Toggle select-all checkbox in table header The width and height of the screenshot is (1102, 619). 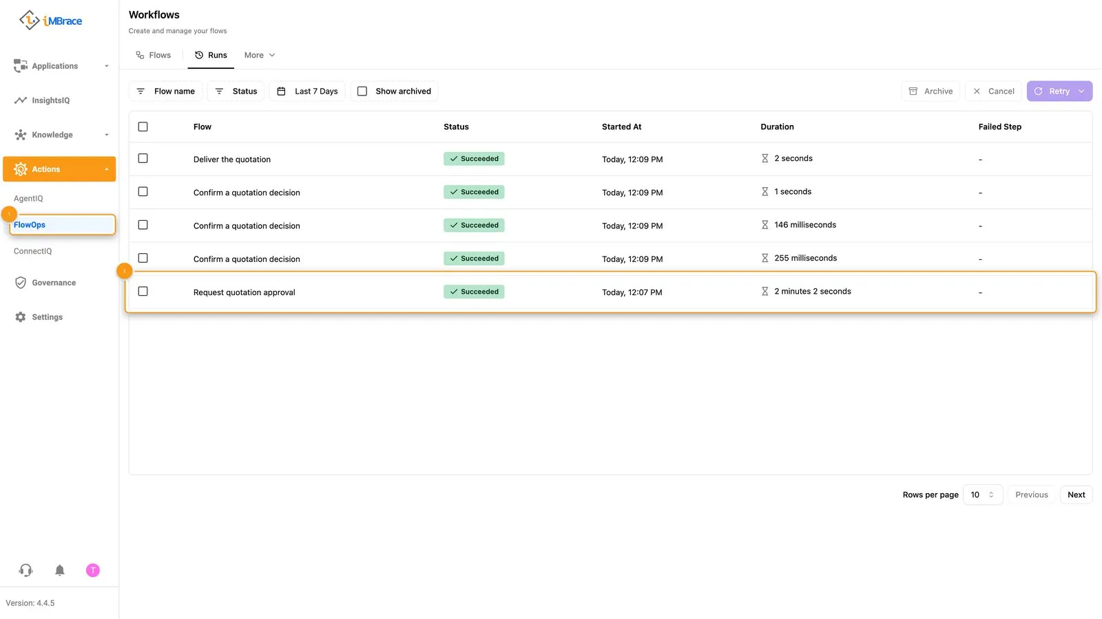click(x=143, y=127)
